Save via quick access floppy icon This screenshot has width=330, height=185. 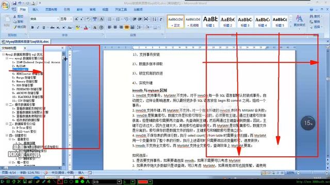click(14, 3)
